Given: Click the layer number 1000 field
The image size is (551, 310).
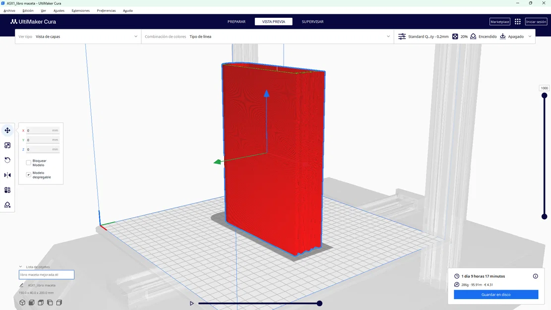Looking at the screenshot, I should point(545,88).
